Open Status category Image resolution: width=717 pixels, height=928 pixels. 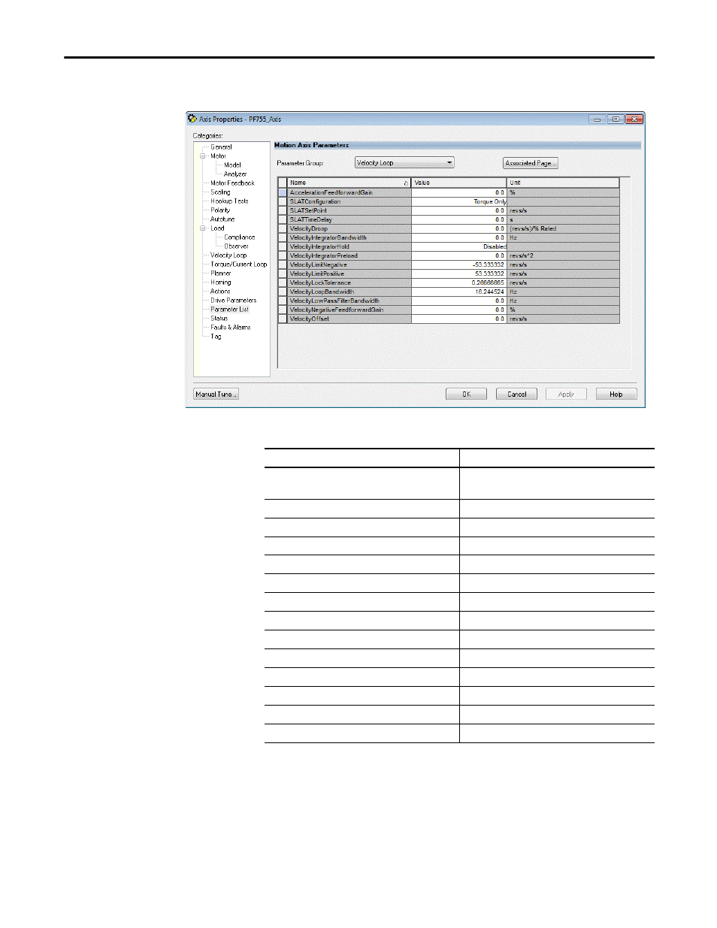pos(219,319)
